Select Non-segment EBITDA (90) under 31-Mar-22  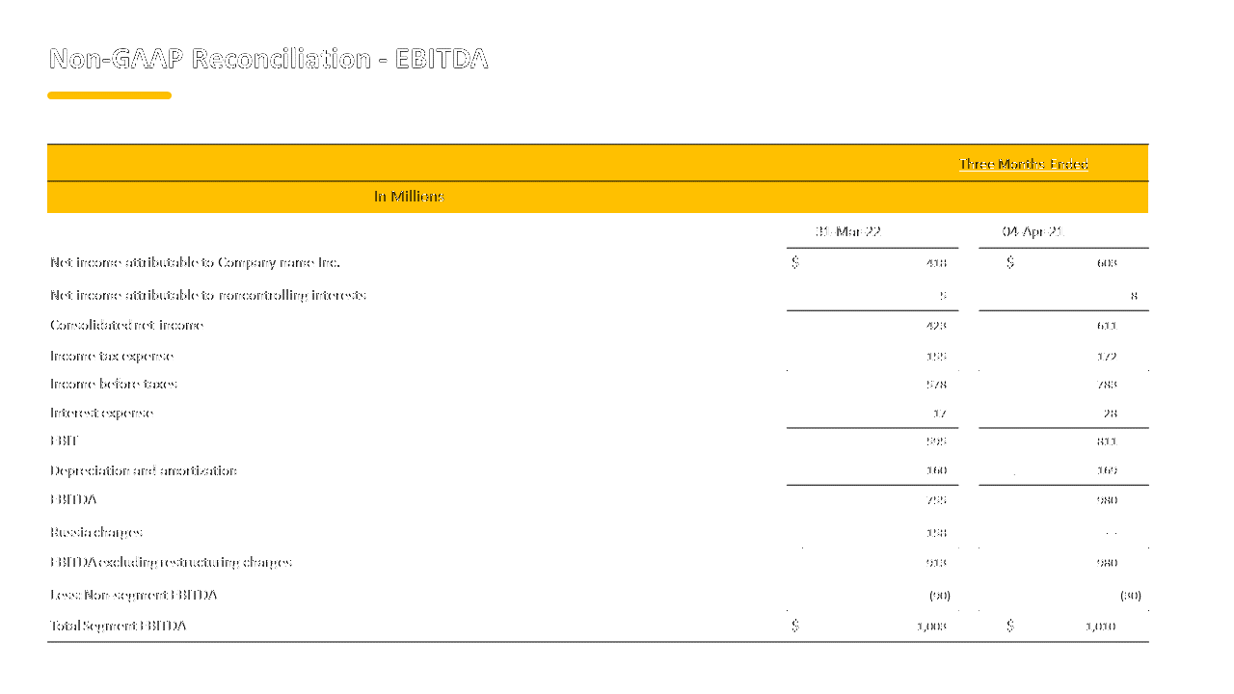point(939,596)
